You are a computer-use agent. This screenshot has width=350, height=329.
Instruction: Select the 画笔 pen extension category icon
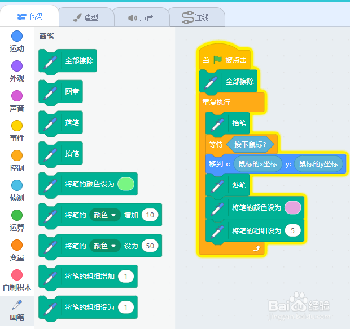click(x=17, y=305)
